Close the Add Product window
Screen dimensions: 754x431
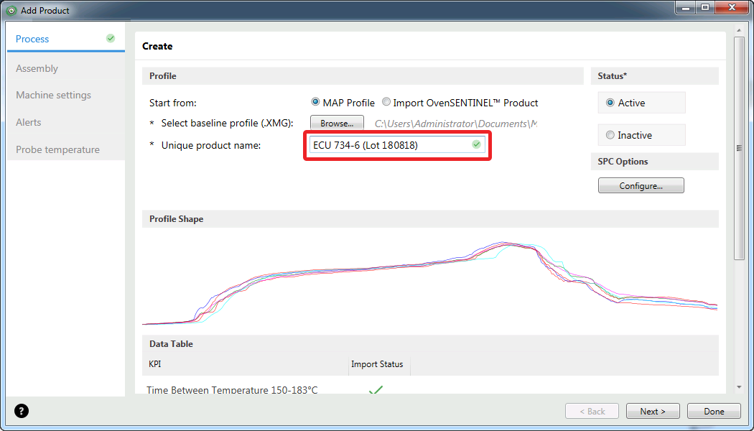(x=732, y=7)
